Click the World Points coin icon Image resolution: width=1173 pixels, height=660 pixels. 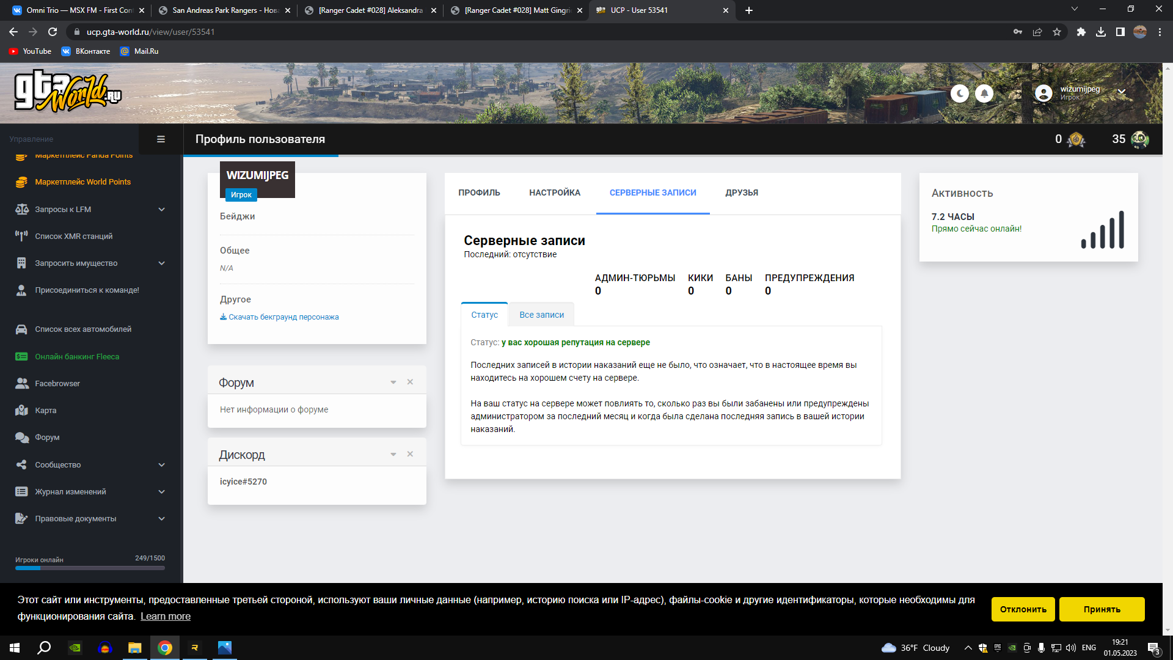click(x=1076, y=140)
